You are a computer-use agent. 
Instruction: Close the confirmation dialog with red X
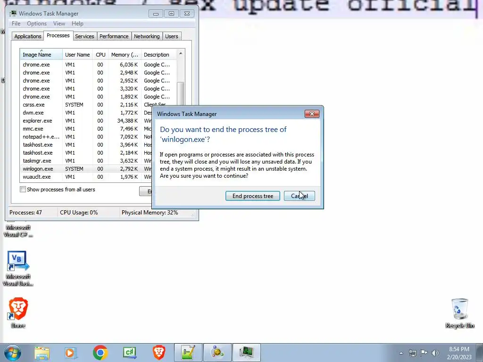pos(312,114)
